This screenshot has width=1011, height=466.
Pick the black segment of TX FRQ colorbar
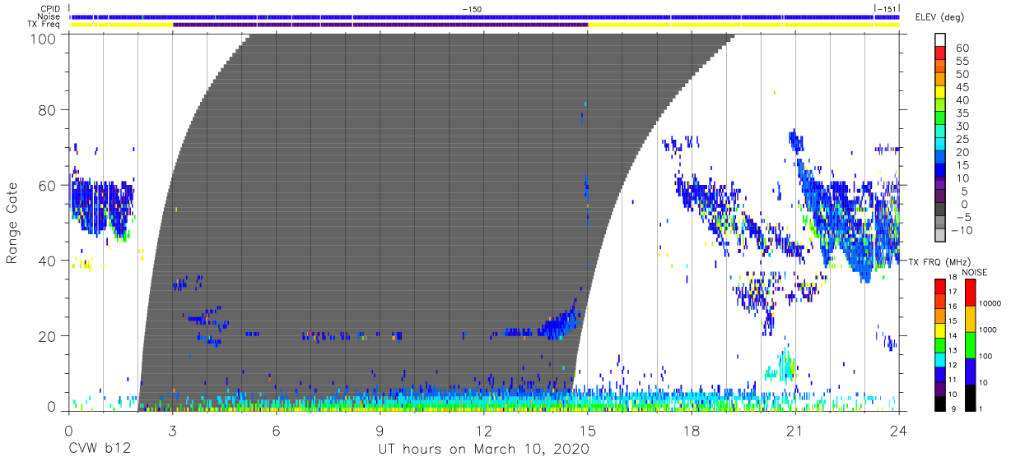click(941, 402)
